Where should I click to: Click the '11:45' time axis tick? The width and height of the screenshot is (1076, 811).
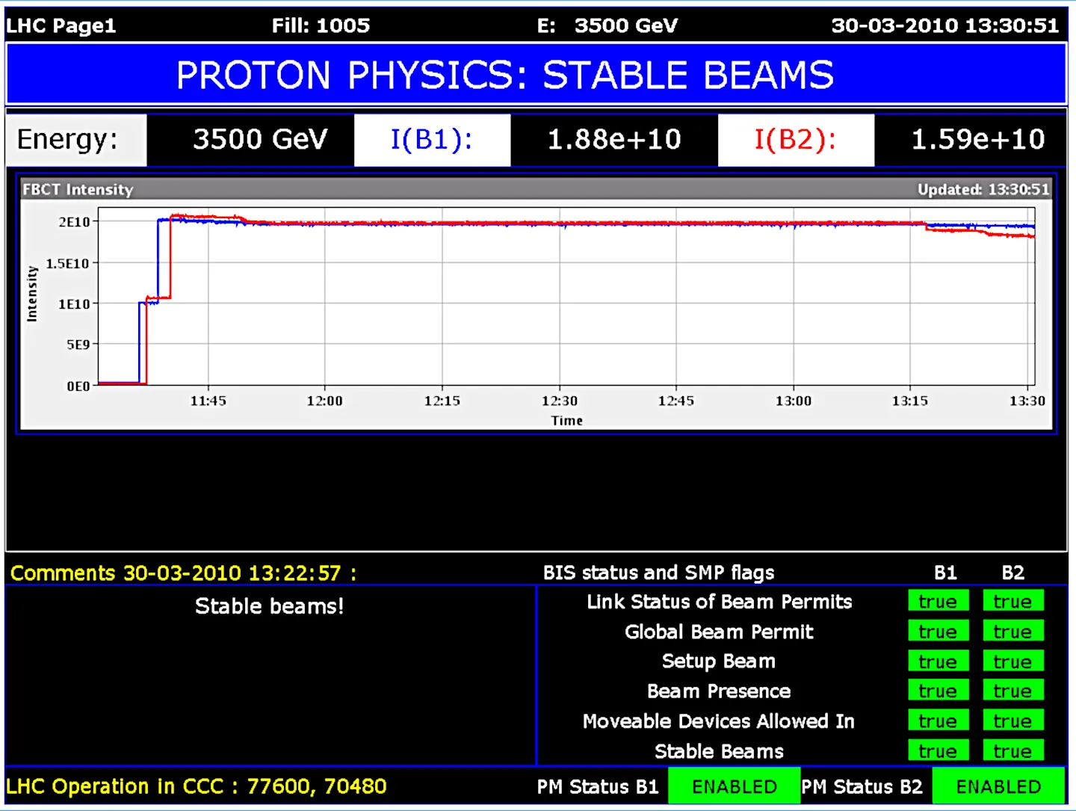[x=208, y=401]
